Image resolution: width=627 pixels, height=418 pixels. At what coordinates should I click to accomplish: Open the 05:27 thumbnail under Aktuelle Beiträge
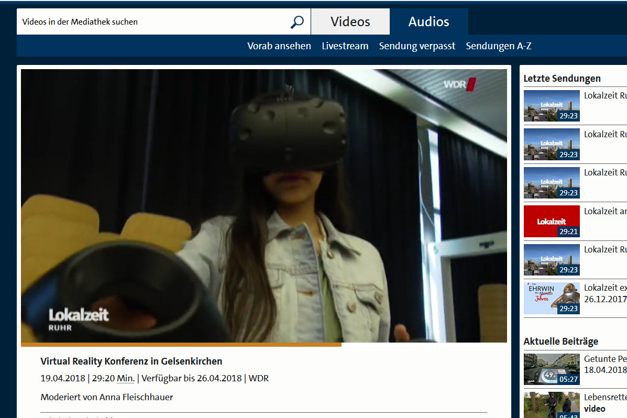click(552, 369)
